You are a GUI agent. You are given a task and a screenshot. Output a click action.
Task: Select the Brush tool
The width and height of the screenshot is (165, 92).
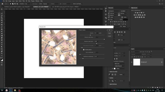2,27
